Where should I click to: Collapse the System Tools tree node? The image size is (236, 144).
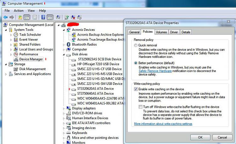[x=6, y=30]
